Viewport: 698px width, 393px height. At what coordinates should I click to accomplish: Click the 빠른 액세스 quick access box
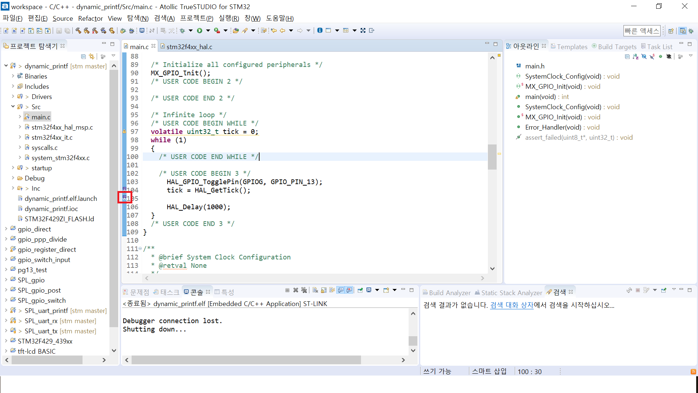(x=642, y=31)
